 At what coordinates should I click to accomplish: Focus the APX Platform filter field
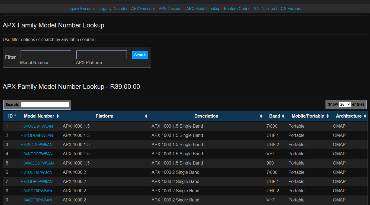click(102, 55)
